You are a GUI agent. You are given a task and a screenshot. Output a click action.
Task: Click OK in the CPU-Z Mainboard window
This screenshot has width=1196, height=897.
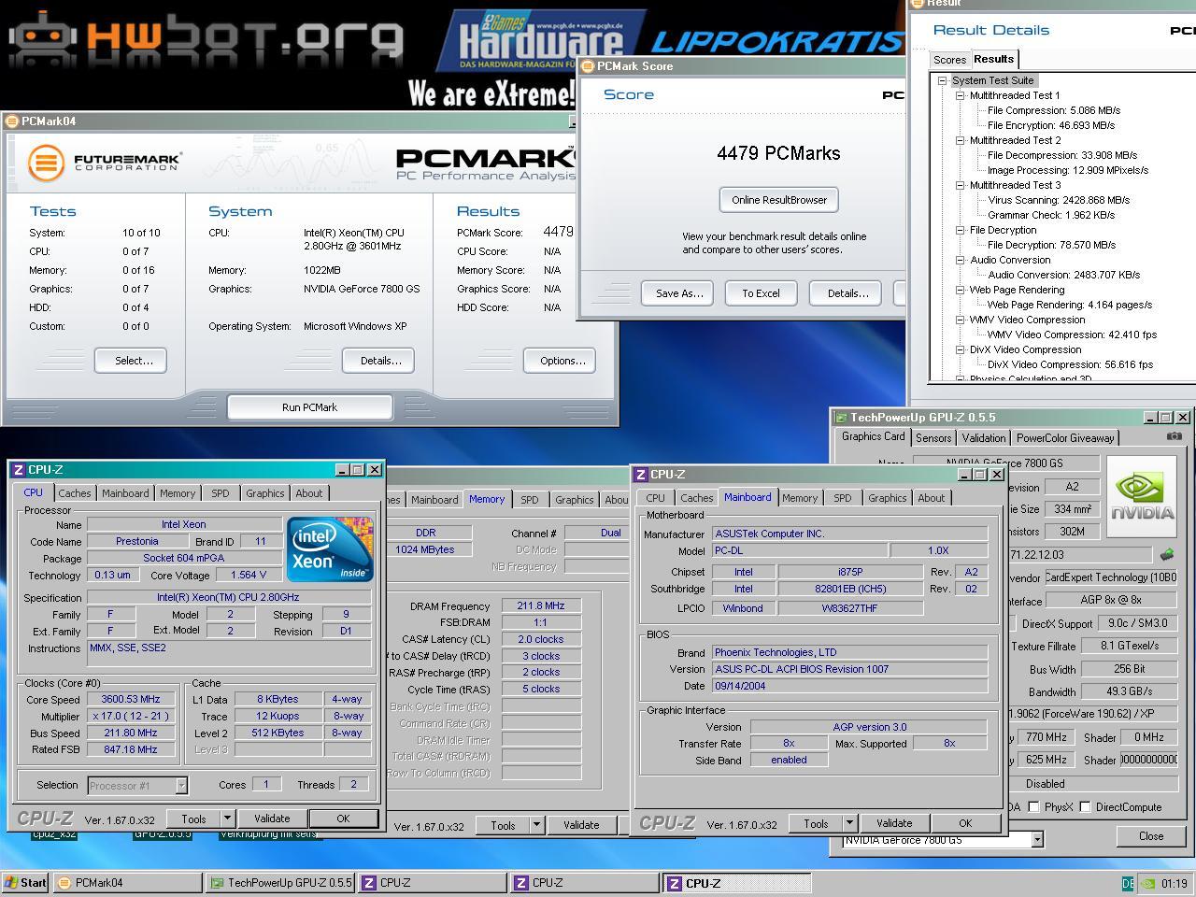point(965,824)
